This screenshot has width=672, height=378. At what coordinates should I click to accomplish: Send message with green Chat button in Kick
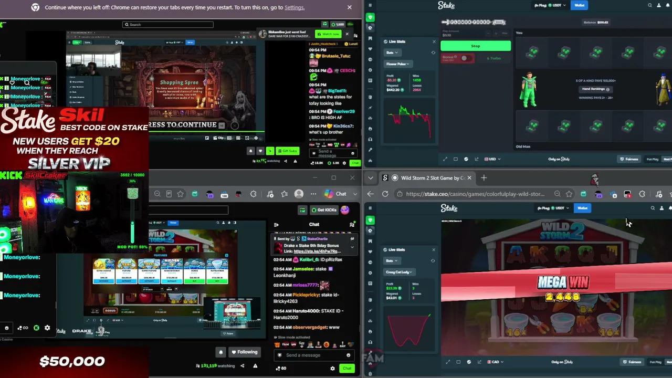tap(346, 369)
